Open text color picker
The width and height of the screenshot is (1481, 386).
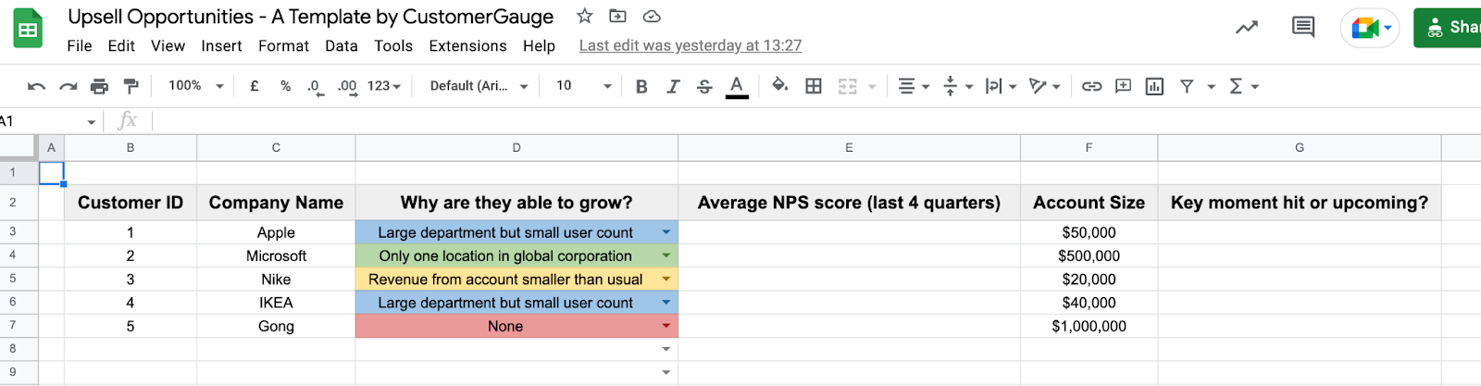[737, 86]
